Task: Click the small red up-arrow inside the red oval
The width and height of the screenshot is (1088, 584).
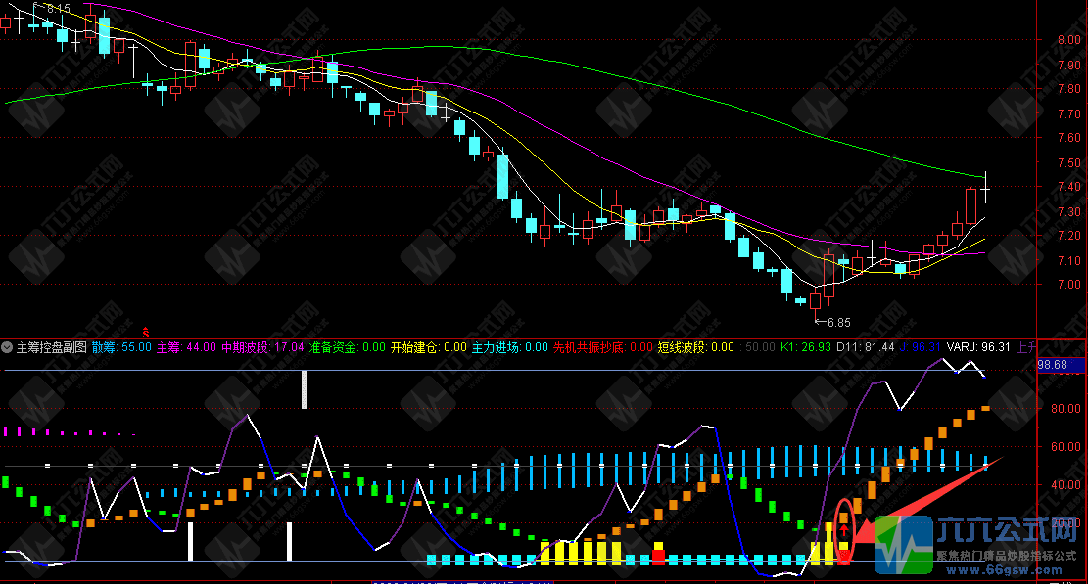Action: point(844,529)
